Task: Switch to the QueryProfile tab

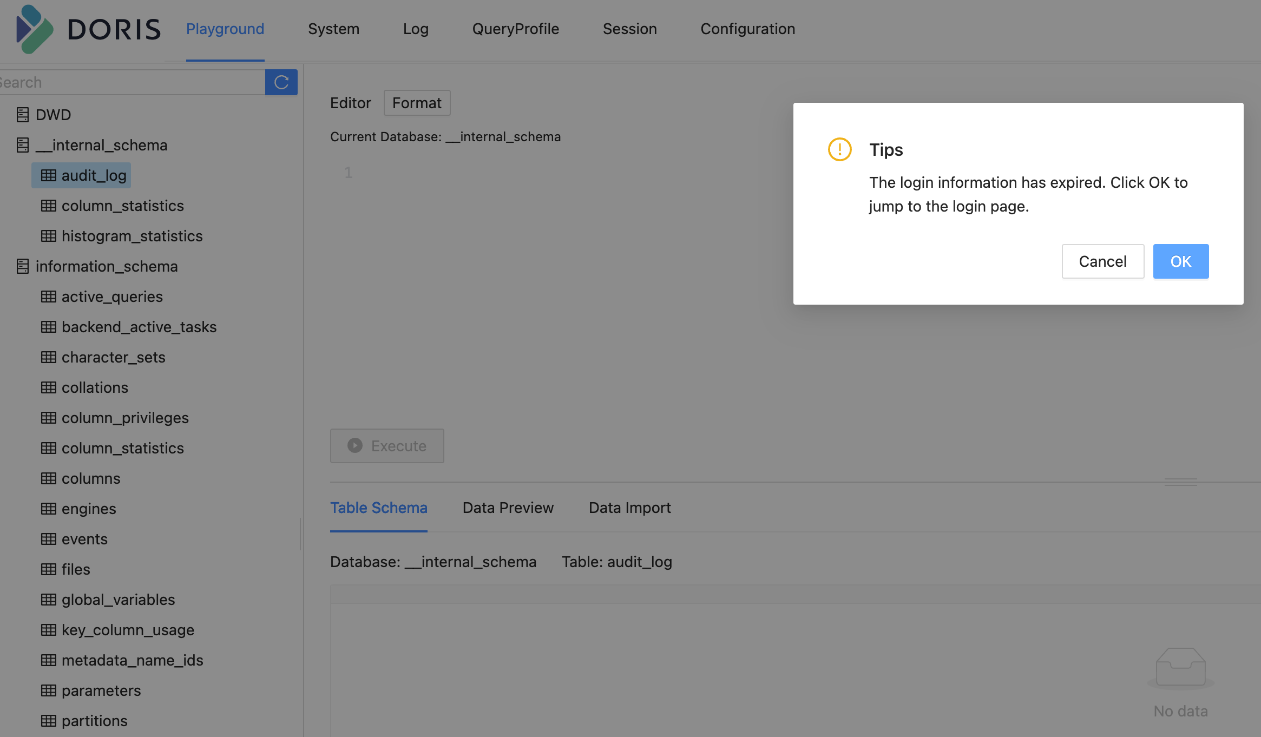Action: coord(516,29)
